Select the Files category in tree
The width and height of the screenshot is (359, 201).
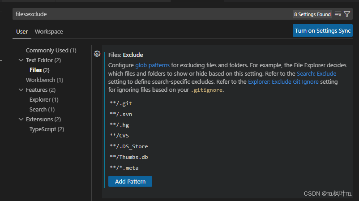click(39, 70)
